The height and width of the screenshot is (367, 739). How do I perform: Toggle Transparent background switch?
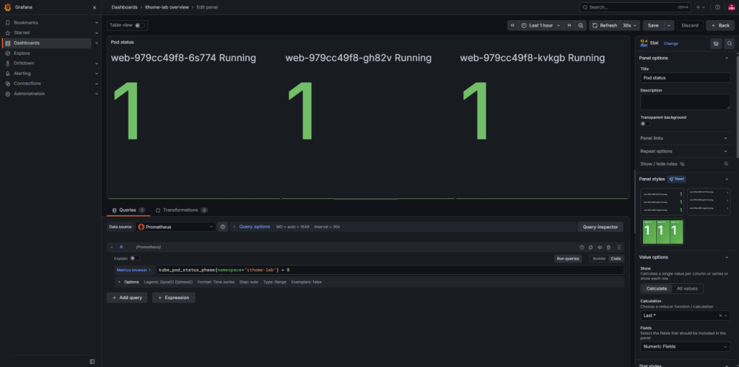[x=645, y=123]
